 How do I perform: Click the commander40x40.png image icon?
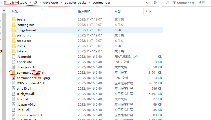point(14,78)
